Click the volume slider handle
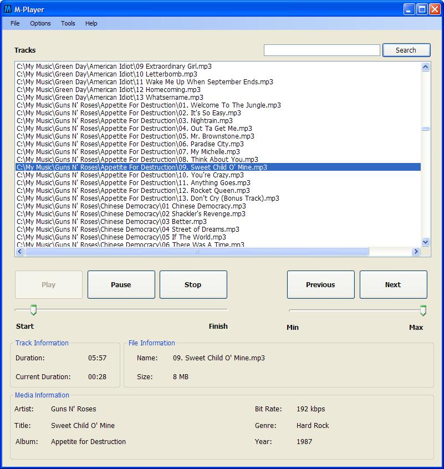Image resolution: width=444 pixels, height=469 pixels. [423, 310]
